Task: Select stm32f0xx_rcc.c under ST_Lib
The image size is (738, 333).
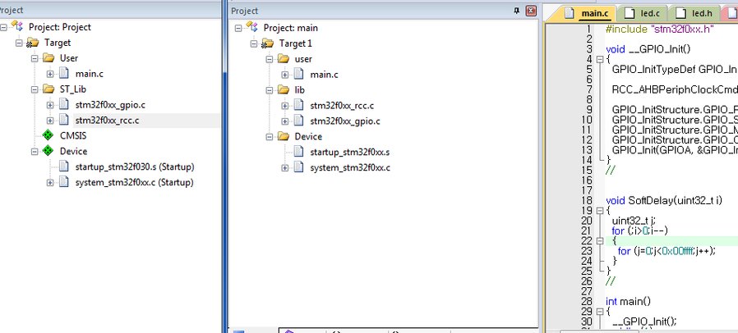Action: click(x=107, y=121)
